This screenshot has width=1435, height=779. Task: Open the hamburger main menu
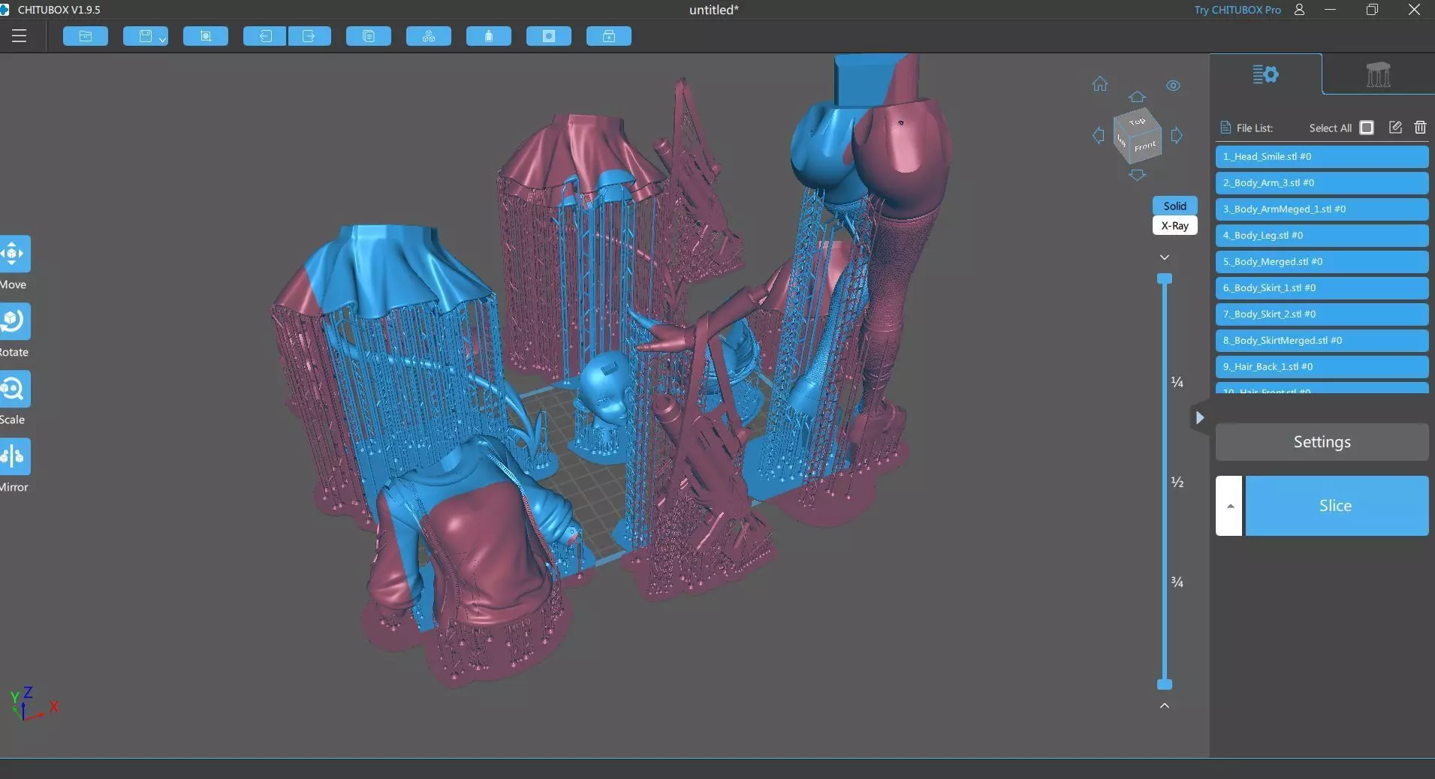coord(19,36)
